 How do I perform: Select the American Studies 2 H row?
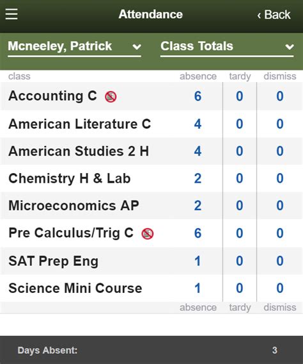(151, 151)
